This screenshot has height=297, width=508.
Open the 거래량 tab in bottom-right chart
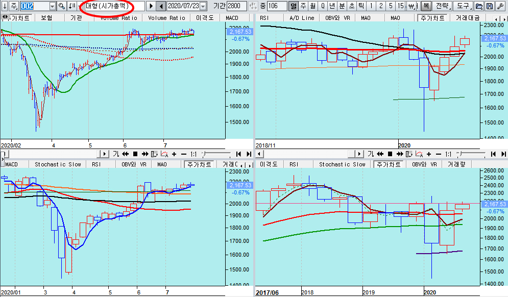[x=456, y=164]
